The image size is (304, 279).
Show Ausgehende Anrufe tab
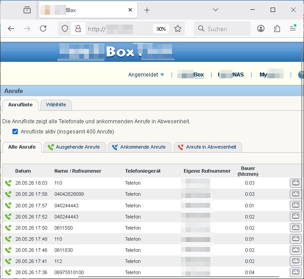tap(75, 147)
